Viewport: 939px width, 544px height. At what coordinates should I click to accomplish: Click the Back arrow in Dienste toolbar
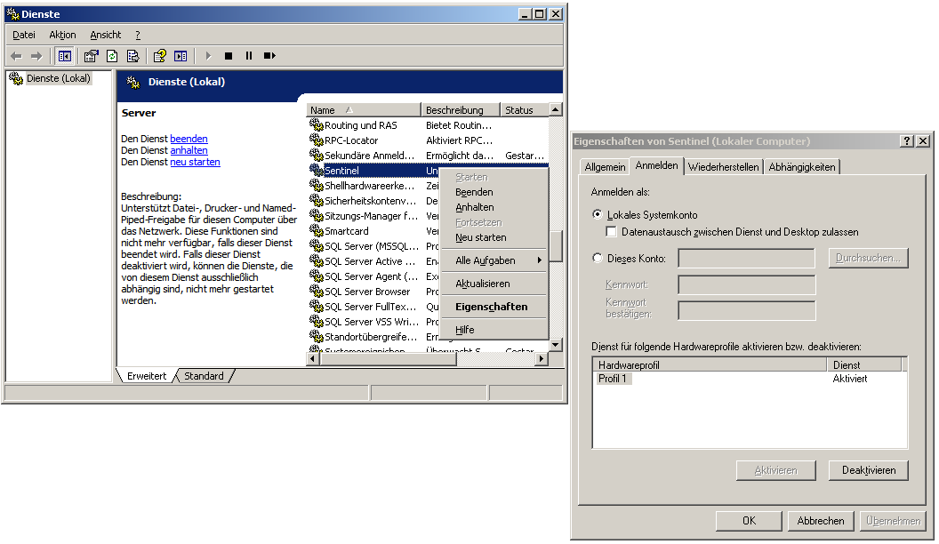click(16, 56)
